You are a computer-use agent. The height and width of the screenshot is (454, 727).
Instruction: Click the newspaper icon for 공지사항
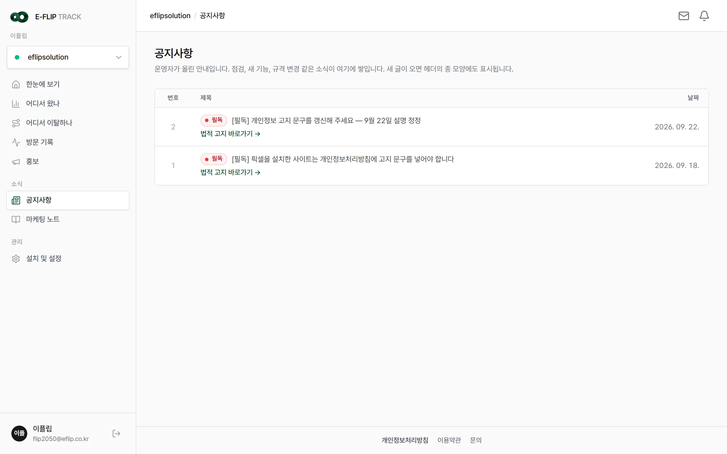(x=16, y=200)
